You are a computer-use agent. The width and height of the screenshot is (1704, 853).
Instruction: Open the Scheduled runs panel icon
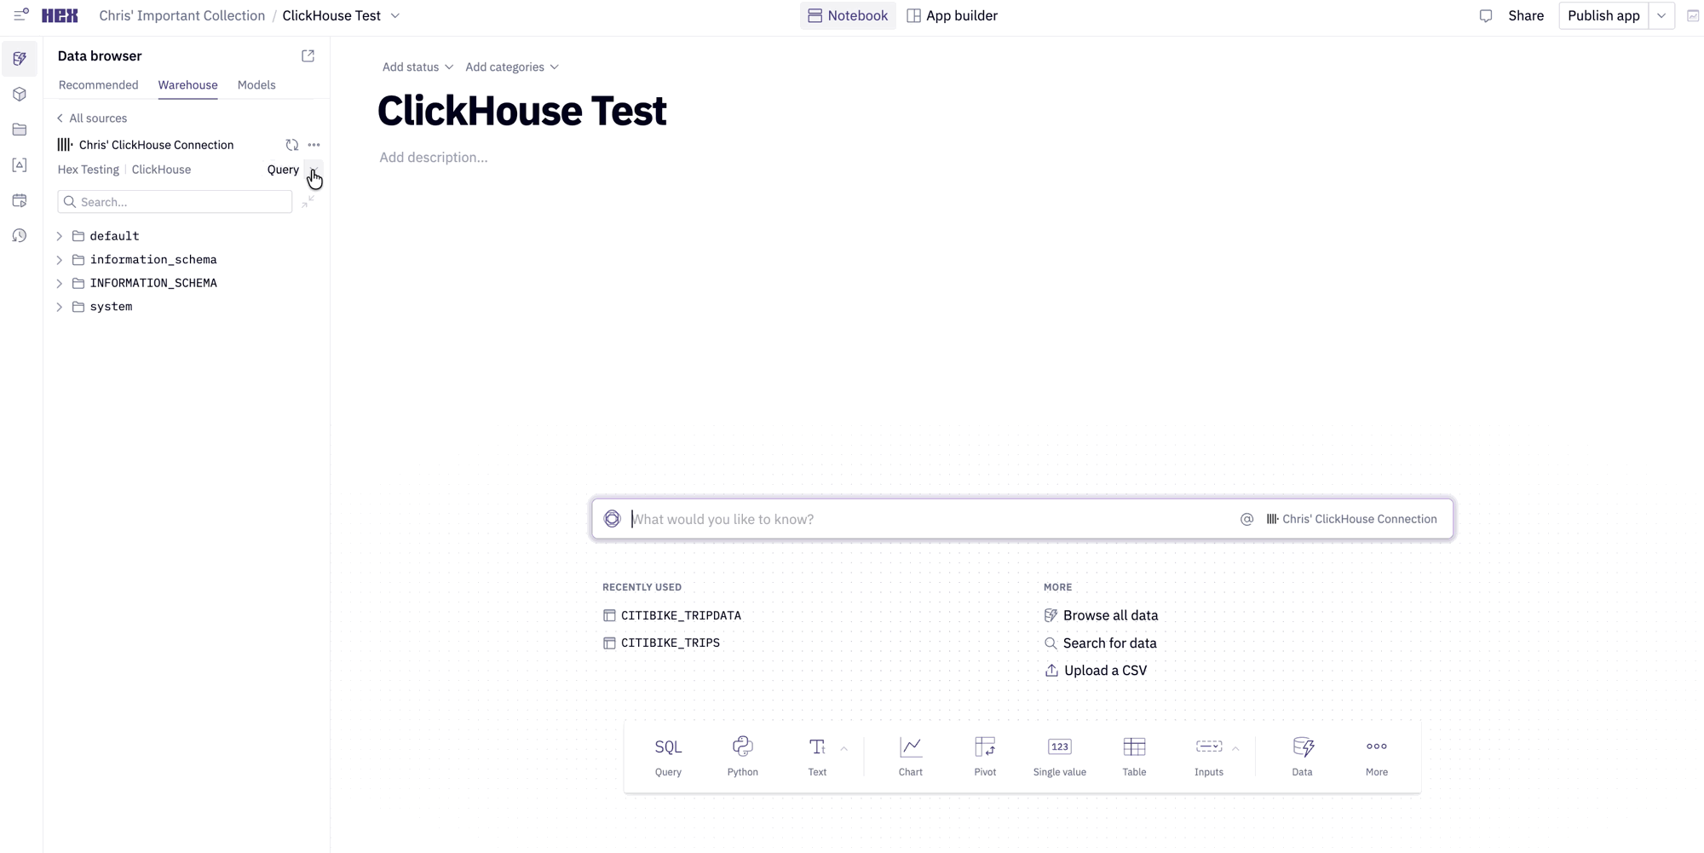click(20, 200)
